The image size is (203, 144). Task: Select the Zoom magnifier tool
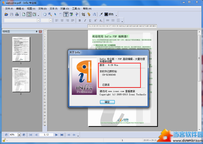pyautogui.click(x=50, y=14)
